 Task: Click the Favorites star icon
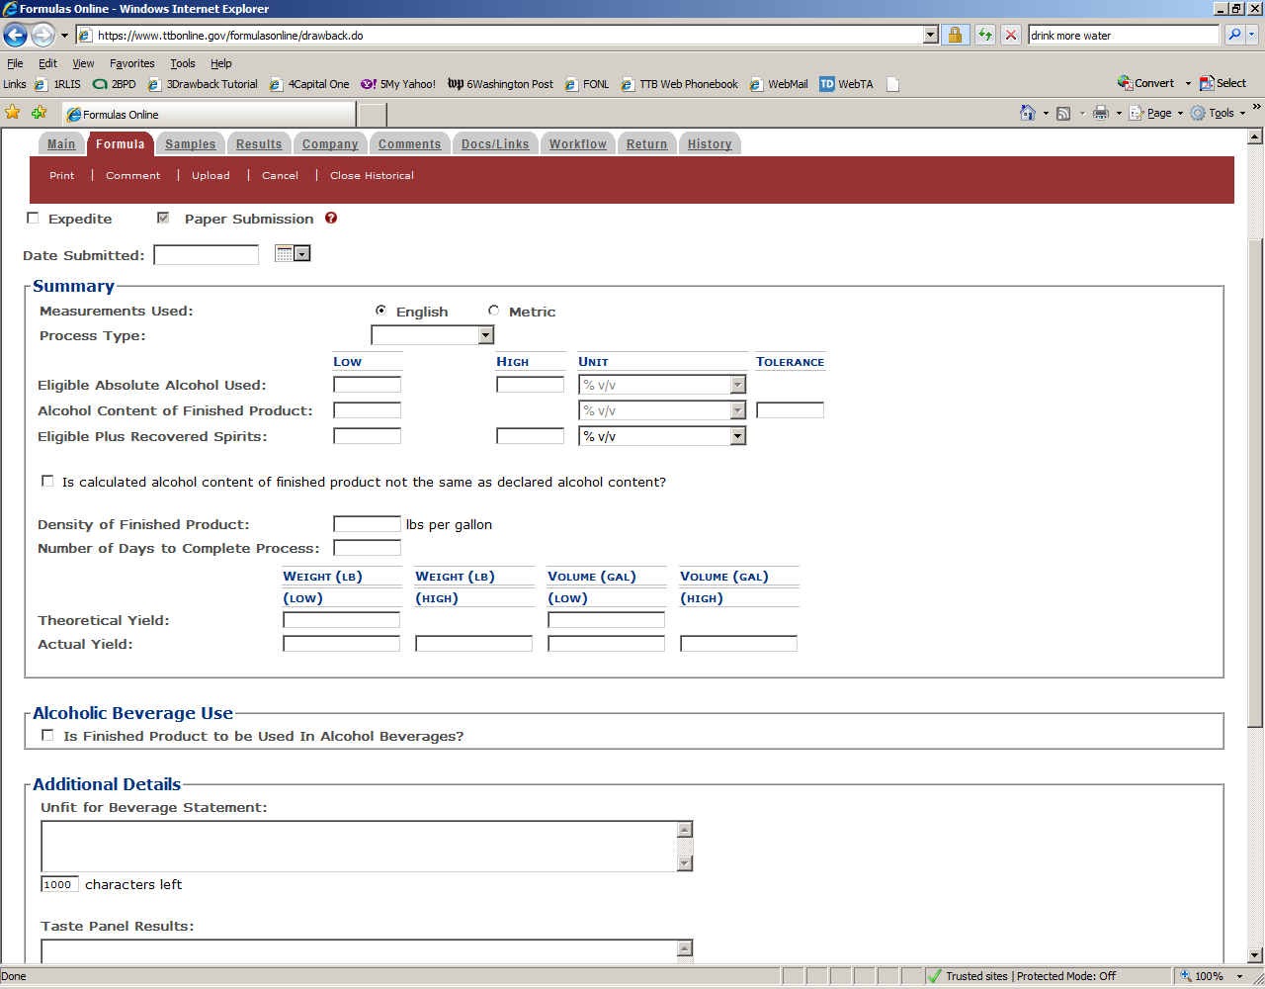[x=13, y=113]
